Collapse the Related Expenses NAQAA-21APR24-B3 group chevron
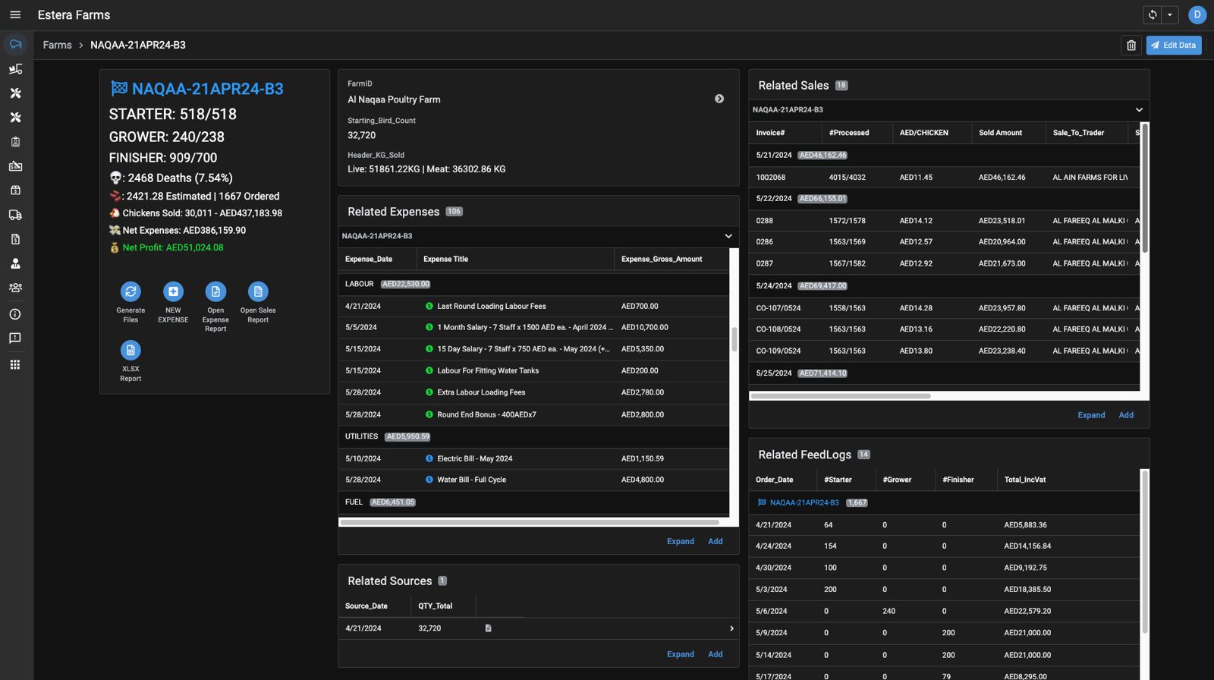This screenshot has height=680, width=1214. point(728,236)
